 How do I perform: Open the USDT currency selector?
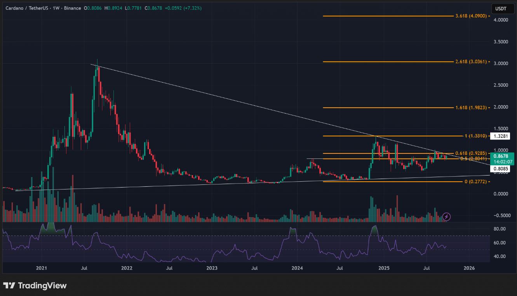tap(502, 9)
